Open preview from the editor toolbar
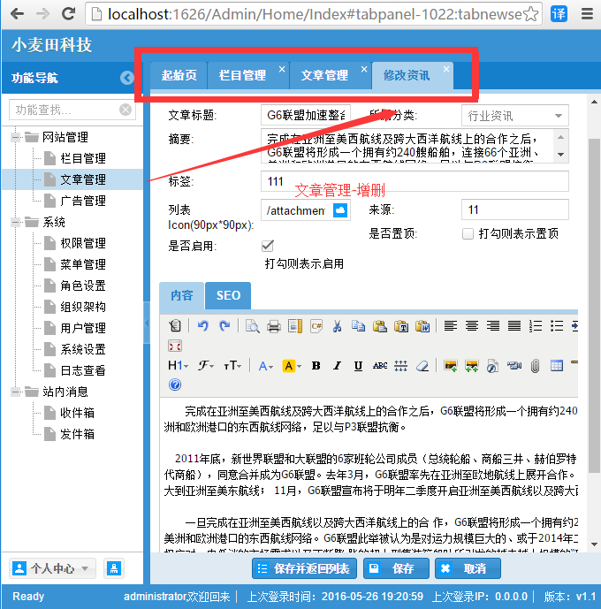The width and height of the screenshot is (601, 609). (x=253, y=325)
